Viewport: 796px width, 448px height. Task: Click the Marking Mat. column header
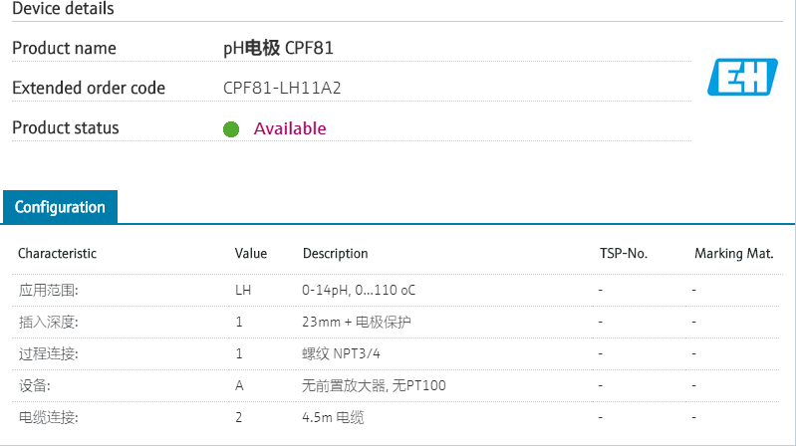734,254
